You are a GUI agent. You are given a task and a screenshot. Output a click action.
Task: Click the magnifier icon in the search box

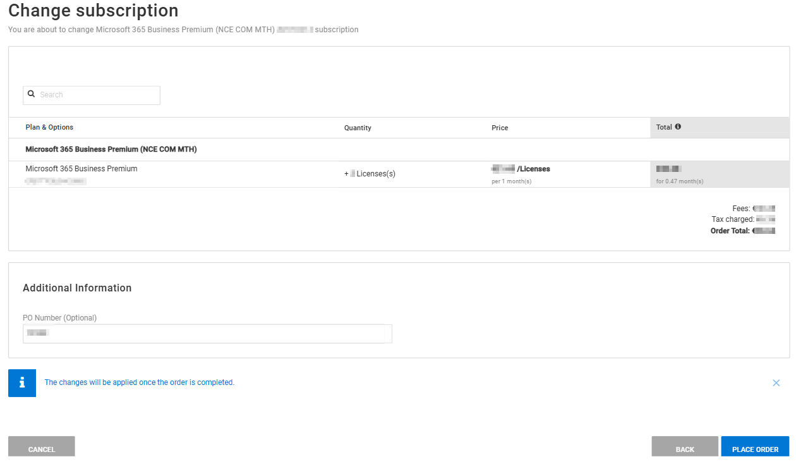[31, 94]
